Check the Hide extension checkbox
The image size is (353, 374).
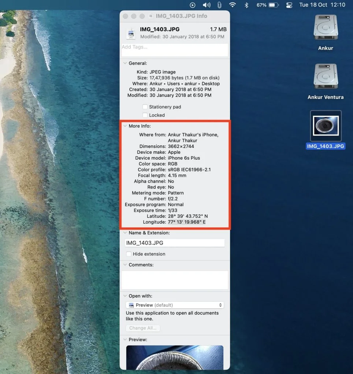[129, 254]
